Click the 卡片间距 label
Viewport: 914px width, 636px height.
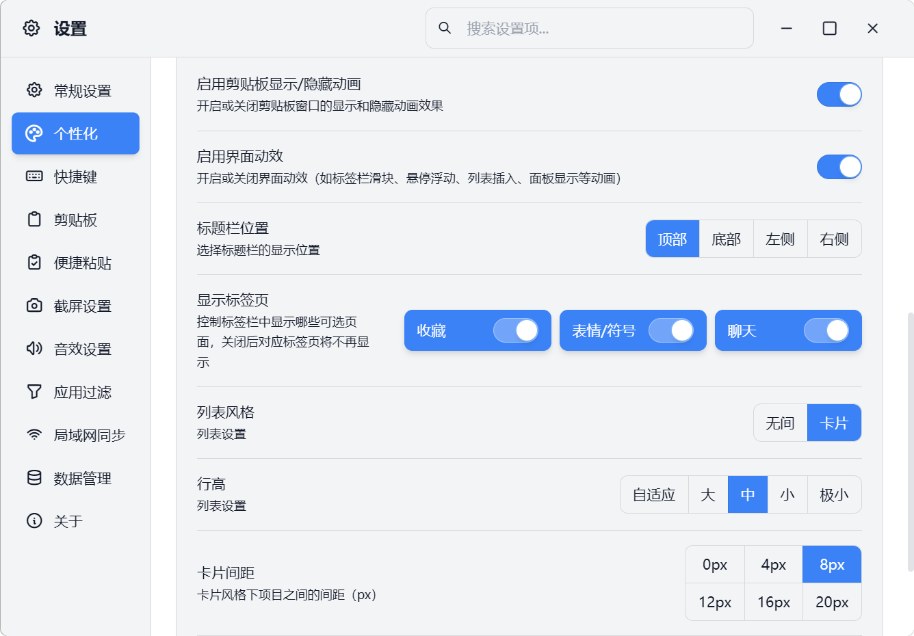click(226, 572)
